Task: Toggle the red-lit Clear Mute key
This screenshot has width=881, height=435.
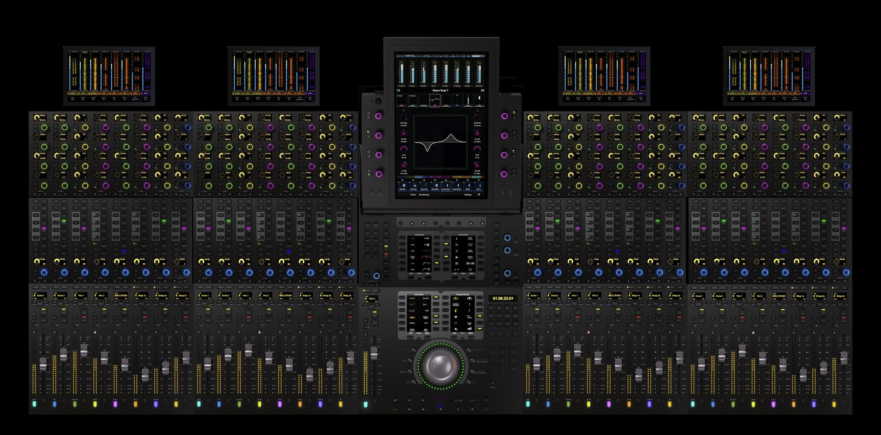Action: pyautogui.click(x=386, y=256)
